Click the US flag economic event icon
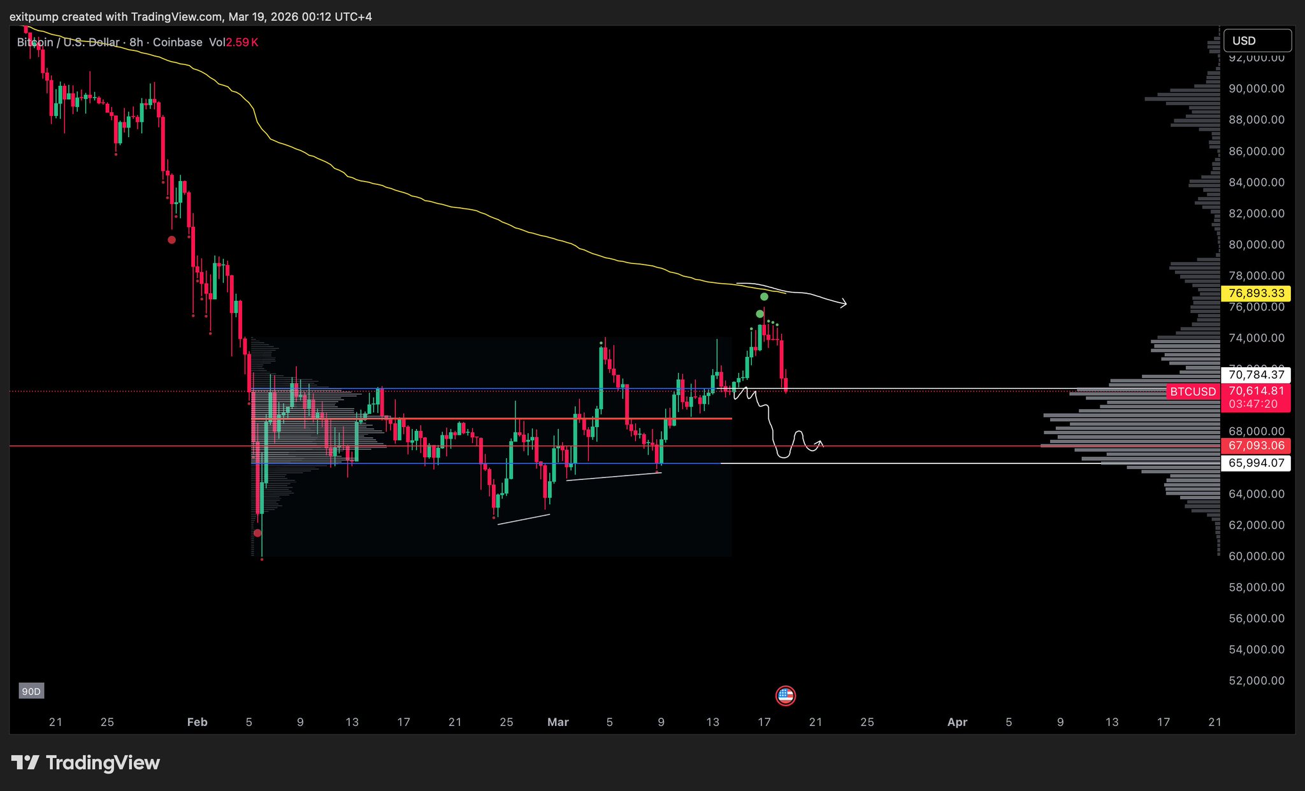 (785, 696)
